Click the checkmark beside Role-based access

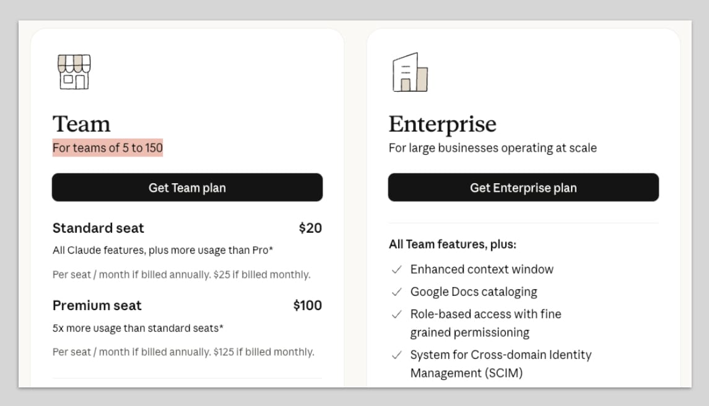(397, 314)
